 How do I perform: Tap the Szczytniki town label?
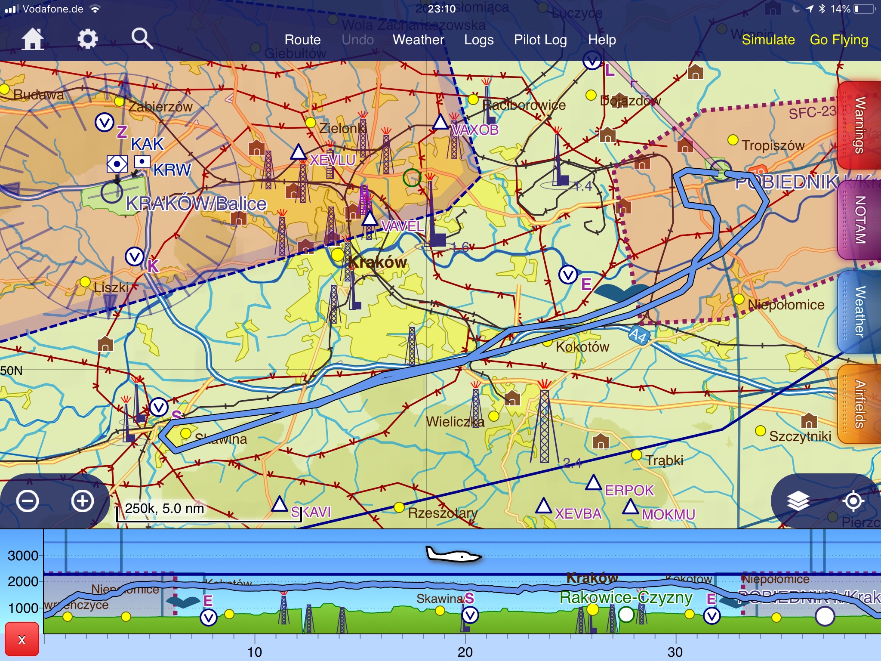pyautogui.click(x=800, y=436)
